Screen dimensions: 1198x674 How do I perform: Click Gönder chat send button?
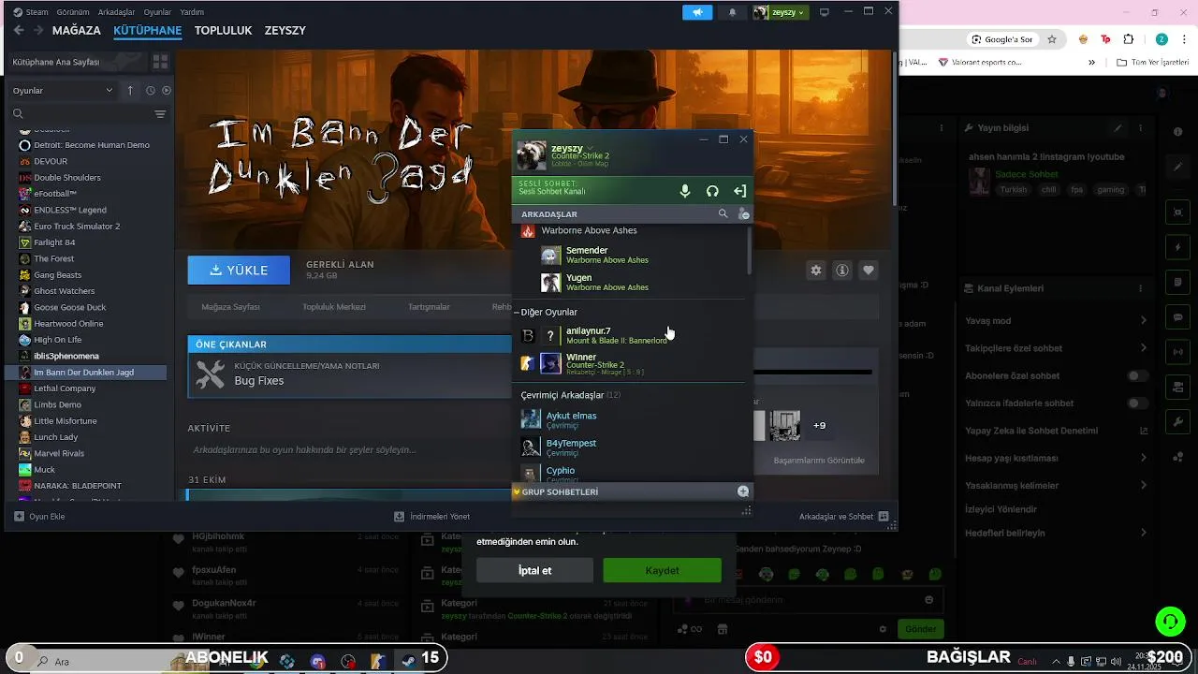pos(920,629)
